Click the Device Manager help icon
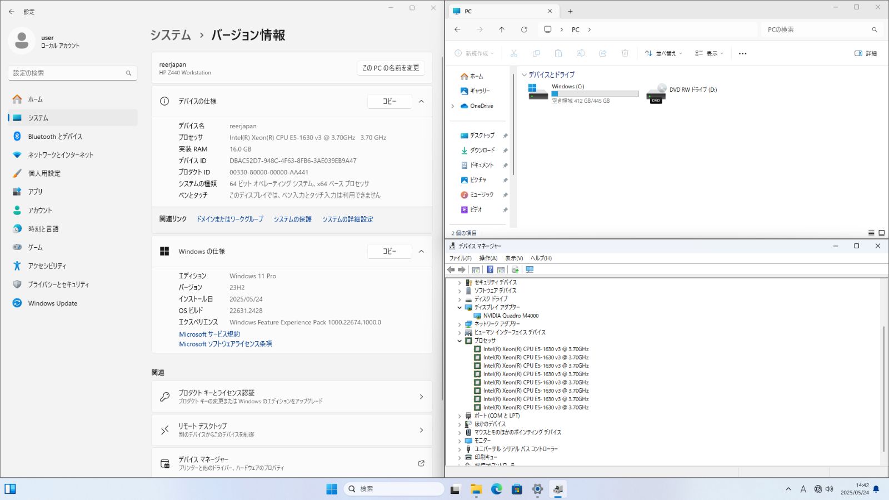The image size is (889, 500). (x=490, y=269)
